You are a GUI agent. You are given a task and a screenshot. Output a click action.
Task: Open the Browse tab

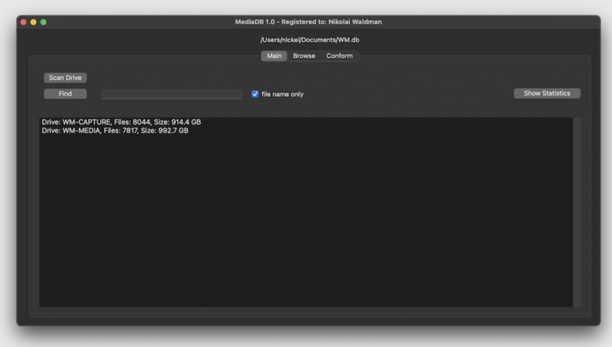click(304, 56)
